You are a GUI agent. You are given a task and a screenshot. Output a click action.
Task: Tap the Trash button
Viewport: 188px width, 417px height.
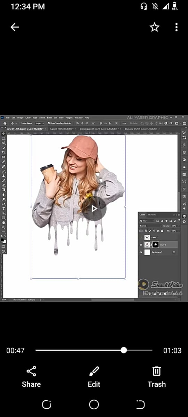coord(157,377)
